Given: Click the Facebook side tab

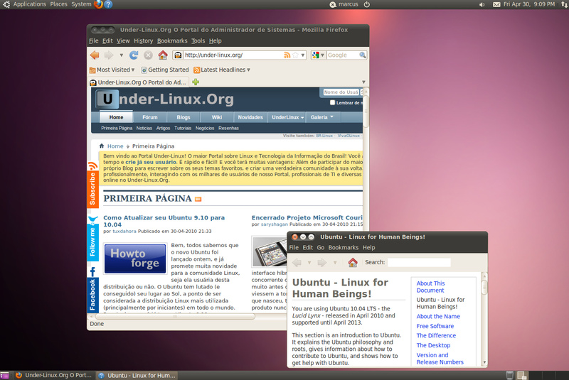Looking at the screenshot, I should pos(92,290).
